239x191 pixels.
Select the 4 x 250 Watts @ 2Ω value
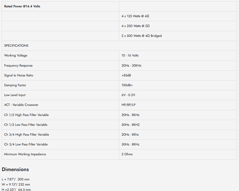tap(135, 26)
